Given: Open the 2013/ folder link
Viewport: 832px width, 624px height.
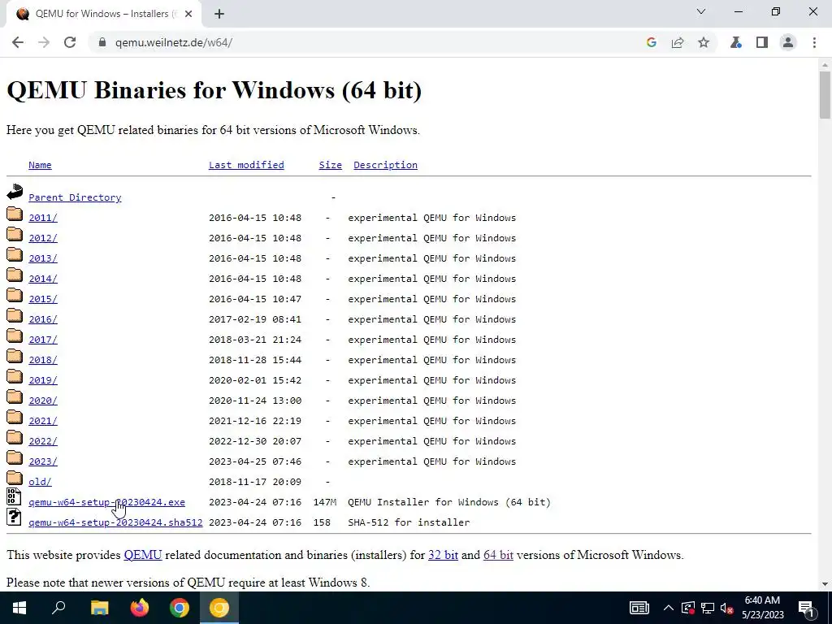Looking at the screenshot, I should (x=43, y=258).
